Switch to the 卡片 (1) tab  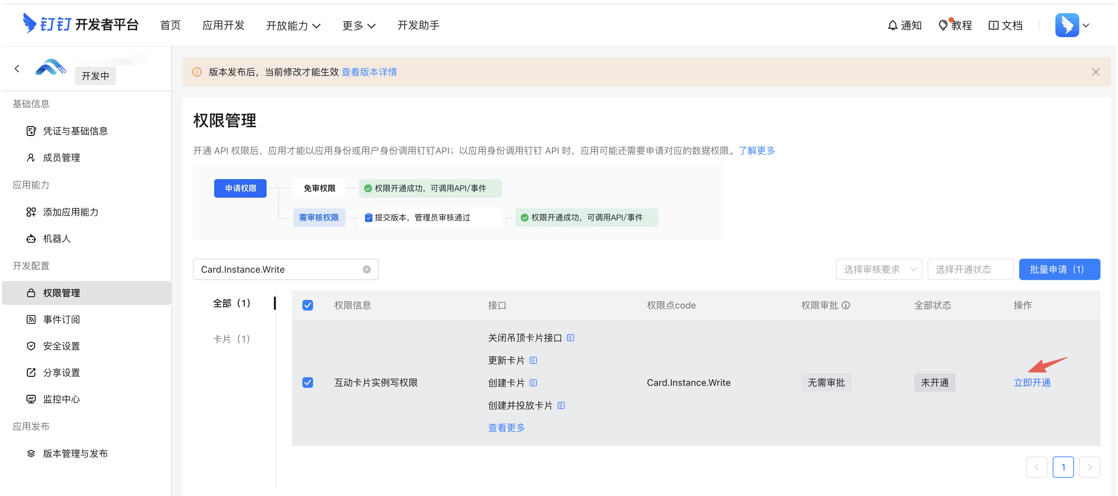pyautogui.click(x=231, y=338)
